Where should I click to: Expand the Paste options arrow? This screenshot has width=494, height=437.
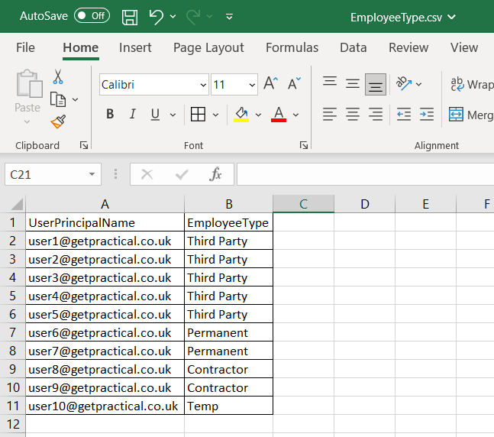(27, 121)
